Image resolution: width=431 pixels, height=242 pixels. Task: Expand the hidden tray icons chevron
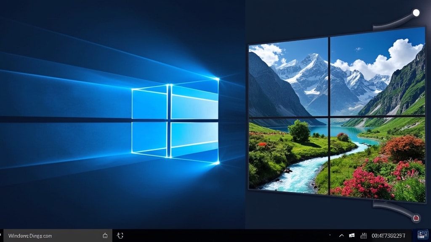[x=341, y=235]
